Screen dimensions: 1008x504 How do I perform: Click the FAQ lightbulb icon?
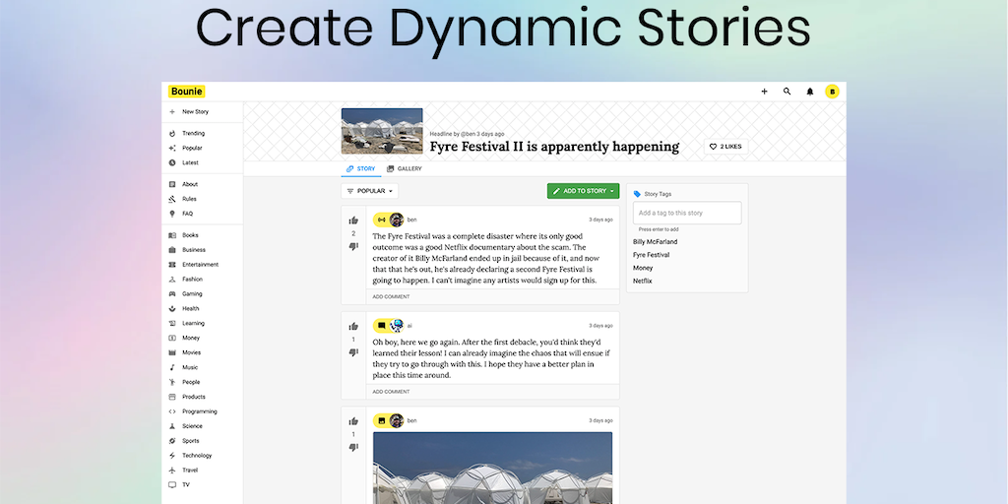pos(171,214)
